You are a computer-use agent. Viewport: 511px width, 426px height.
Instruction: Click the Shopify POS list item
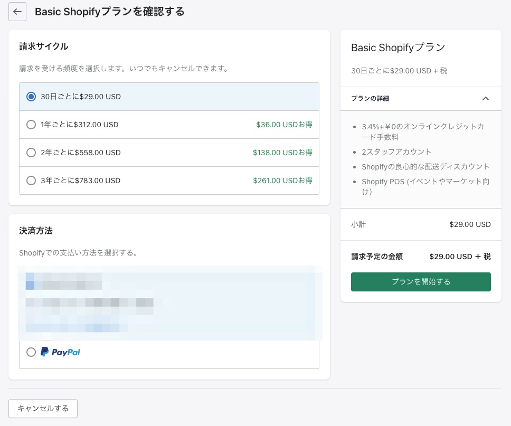[425, 186]
